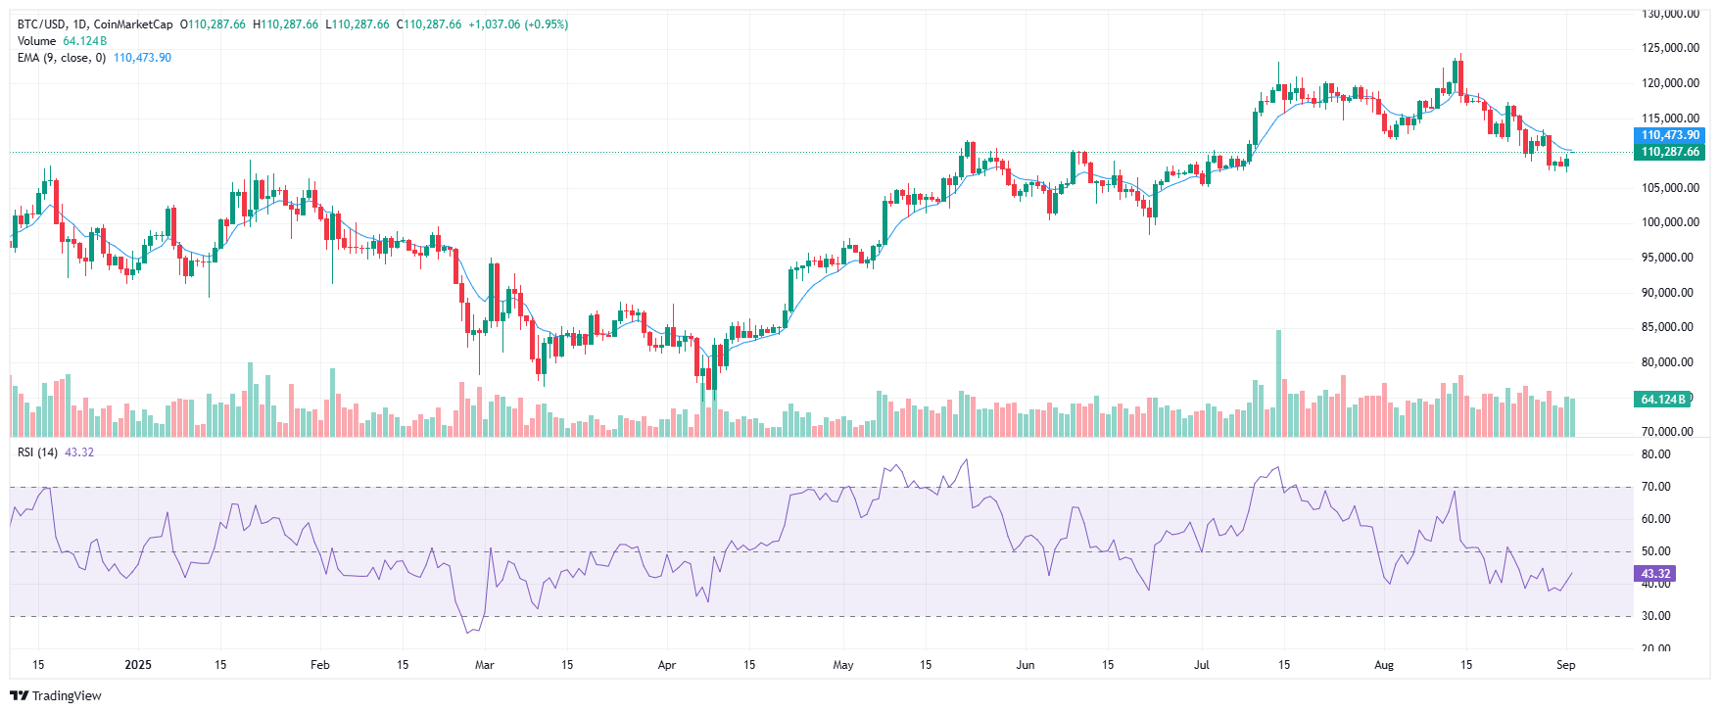Click the 2025 label on time axis
Image resolution: width=1720 pixels, height=713 pixels.
click(x=138, y=665)
